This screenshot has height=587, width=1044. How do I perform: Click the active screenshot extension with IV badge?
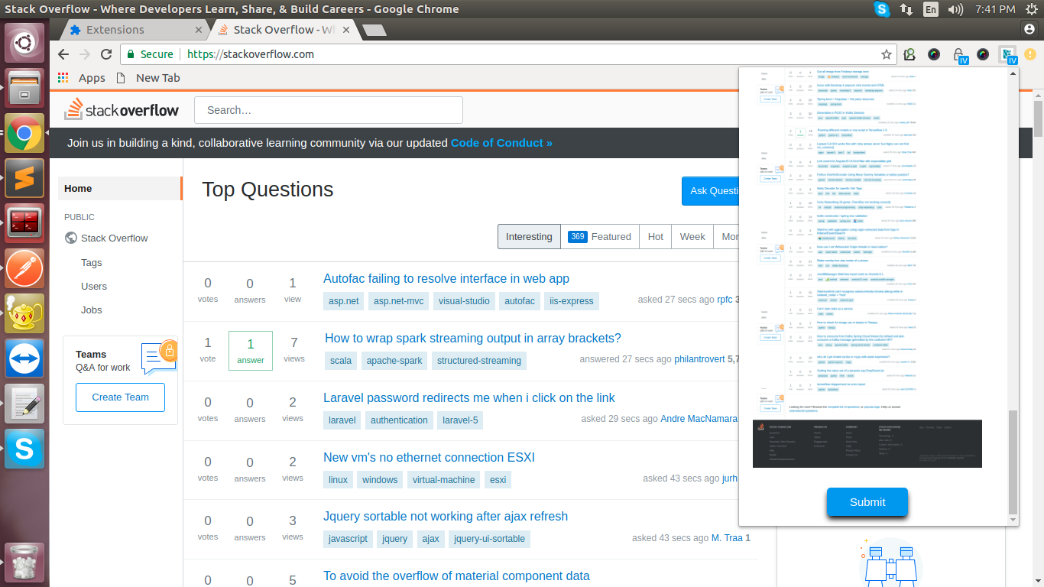(x=1008, y=55)
